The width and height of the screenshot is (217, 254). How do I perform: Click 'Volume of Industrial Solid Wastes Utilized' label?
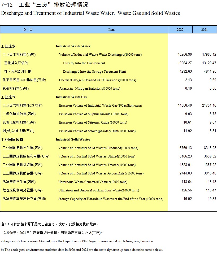97,156
